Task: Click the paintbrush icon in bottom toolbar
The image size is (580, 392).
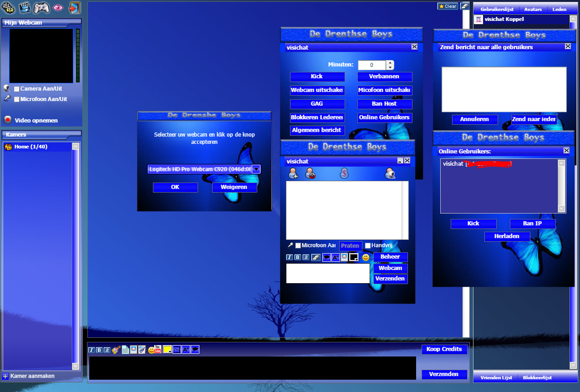Action: tap(116, 350)
